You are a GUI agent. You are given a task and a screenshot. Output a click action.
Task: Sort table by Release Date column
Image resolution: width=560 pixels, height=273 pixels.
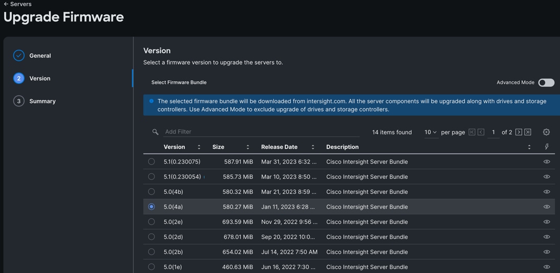pyautogui.click(x=312, y=147)
